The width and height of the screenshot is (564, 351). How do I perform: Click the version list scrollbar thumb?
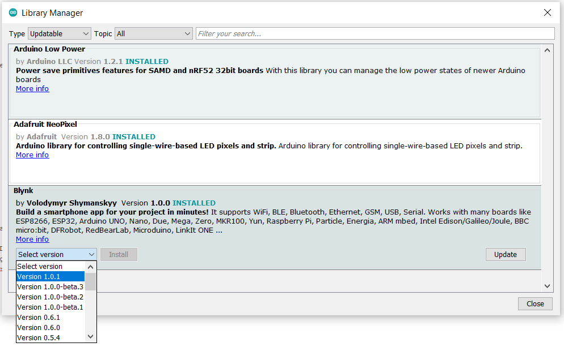point(91,281)
